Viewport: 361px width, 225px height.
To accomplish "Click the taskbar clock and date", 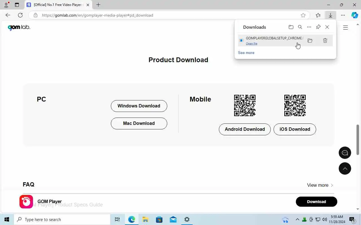I will (x=336, y=219).
